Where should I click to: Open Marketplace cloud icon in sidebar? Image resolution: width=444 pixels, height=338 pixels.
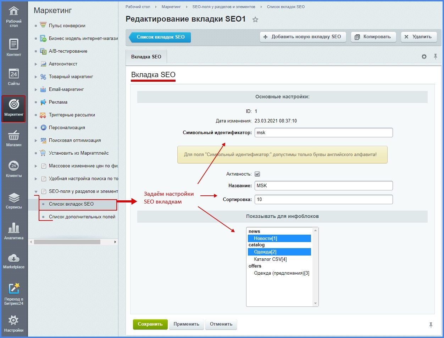14,260
